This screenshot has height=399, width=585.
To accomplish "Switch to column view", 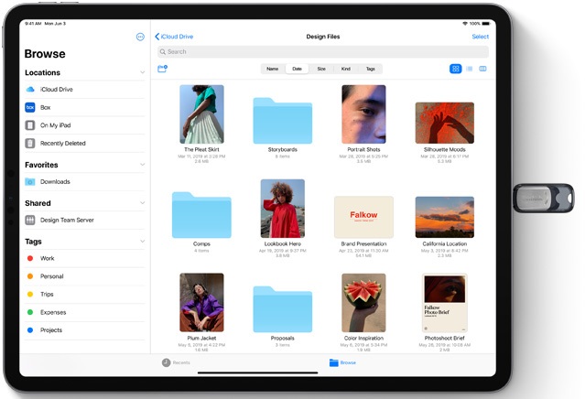I will click(482, 69).
